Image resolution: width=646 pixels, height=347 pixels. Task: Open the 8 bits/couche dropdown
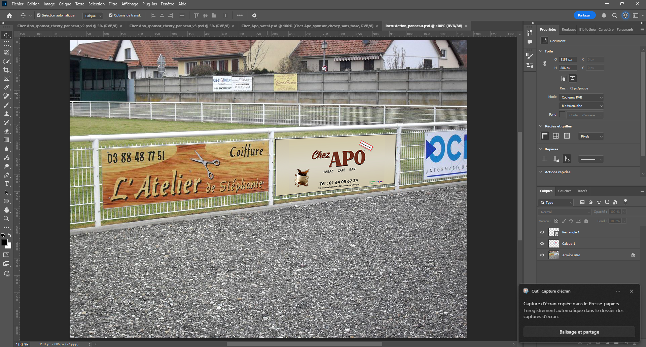[581, 106]
